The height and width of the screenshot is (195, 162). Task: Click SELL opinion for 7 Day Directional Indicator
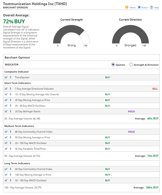tap(155, 89)
